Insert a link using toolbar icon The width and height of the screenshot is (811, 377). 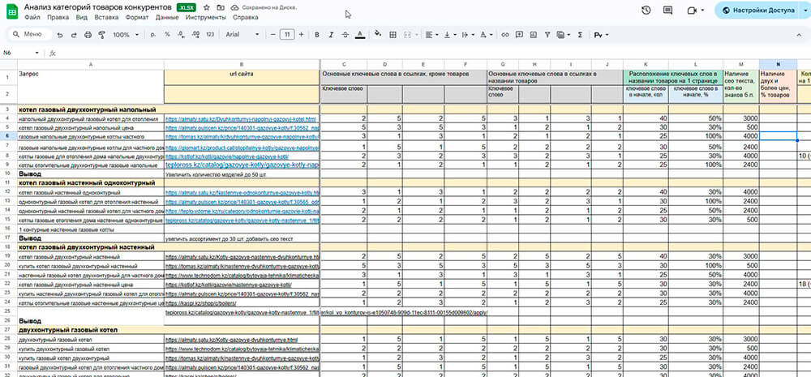(506, 35)
